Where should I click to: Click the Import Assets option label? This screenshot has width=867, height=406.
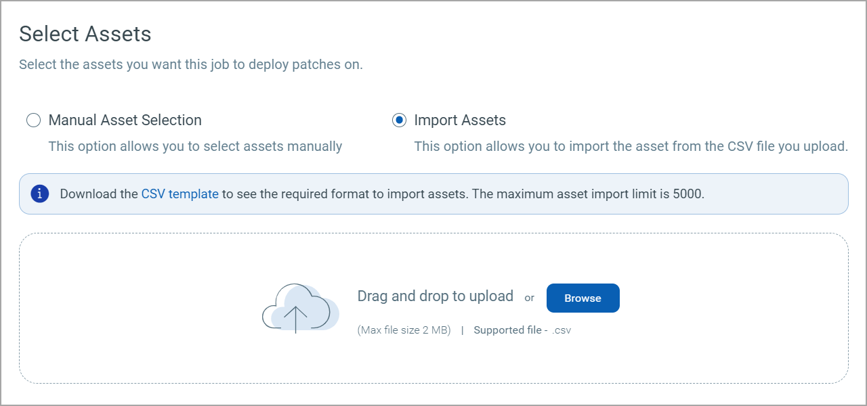click(460, 120)
